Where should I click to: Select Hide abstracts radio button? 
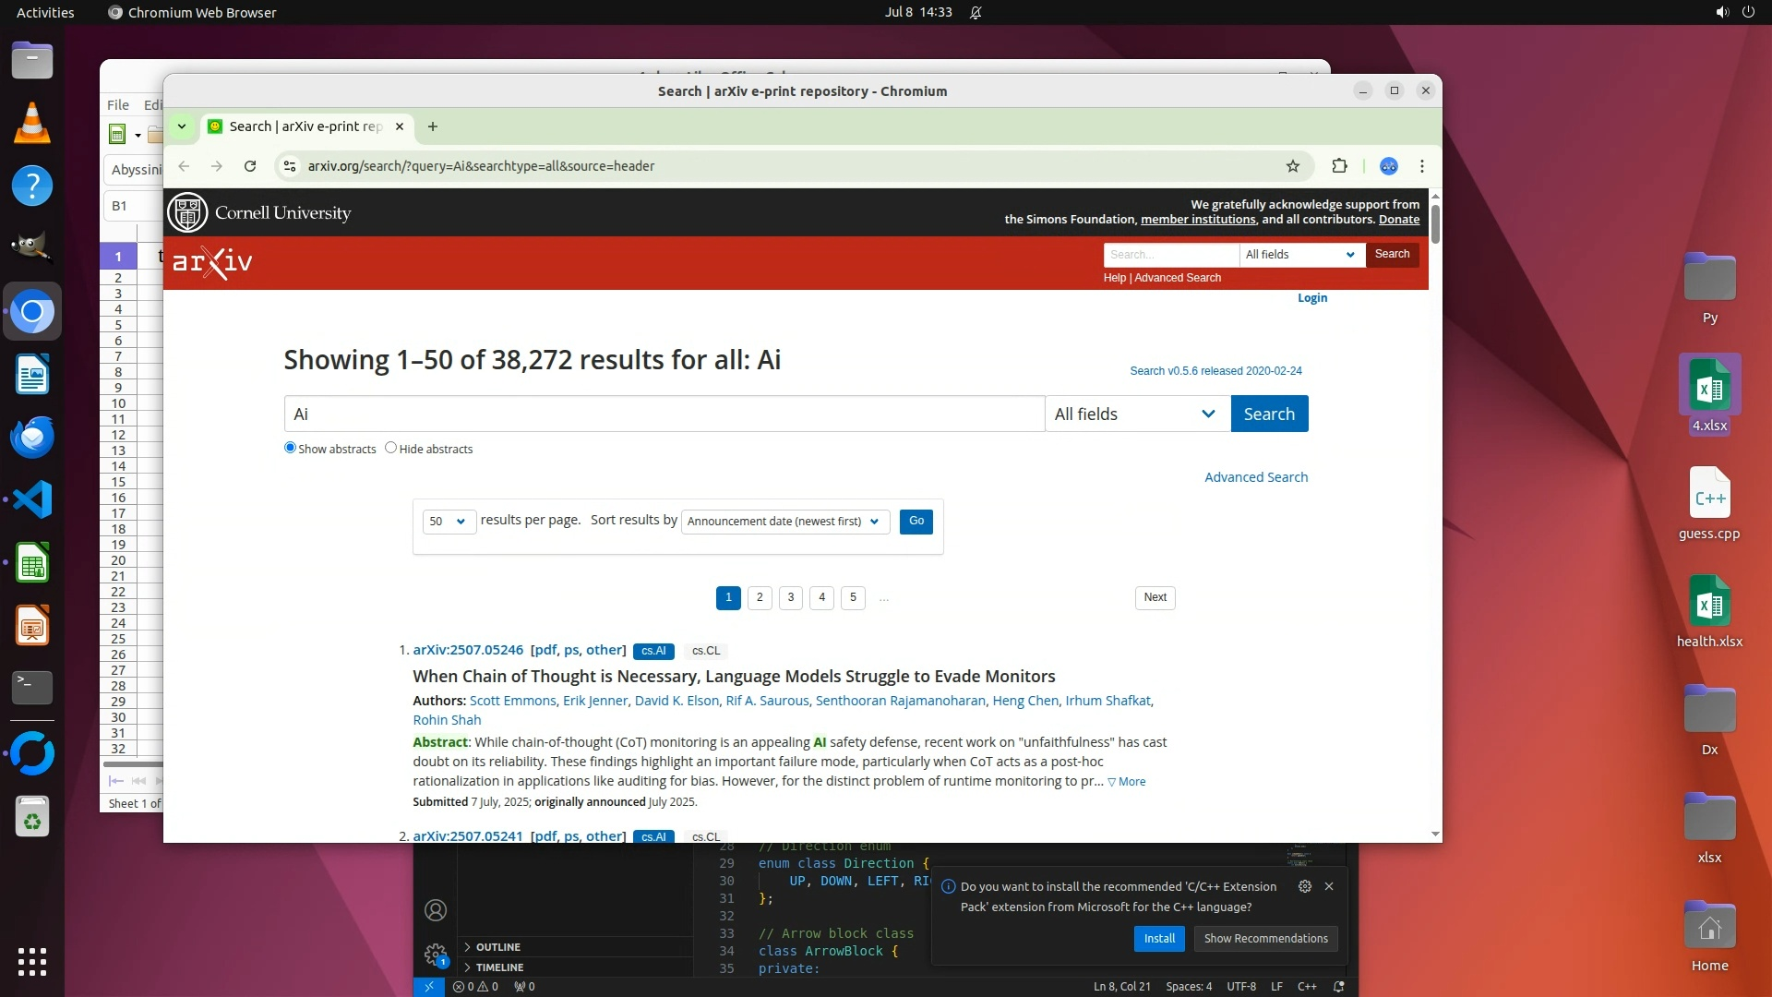[x=390, y=448]
